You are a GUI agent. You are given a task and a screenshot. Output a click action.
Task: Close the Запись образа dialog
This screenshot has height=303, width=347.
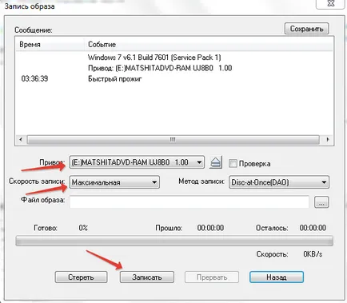[x=330, y=3]
